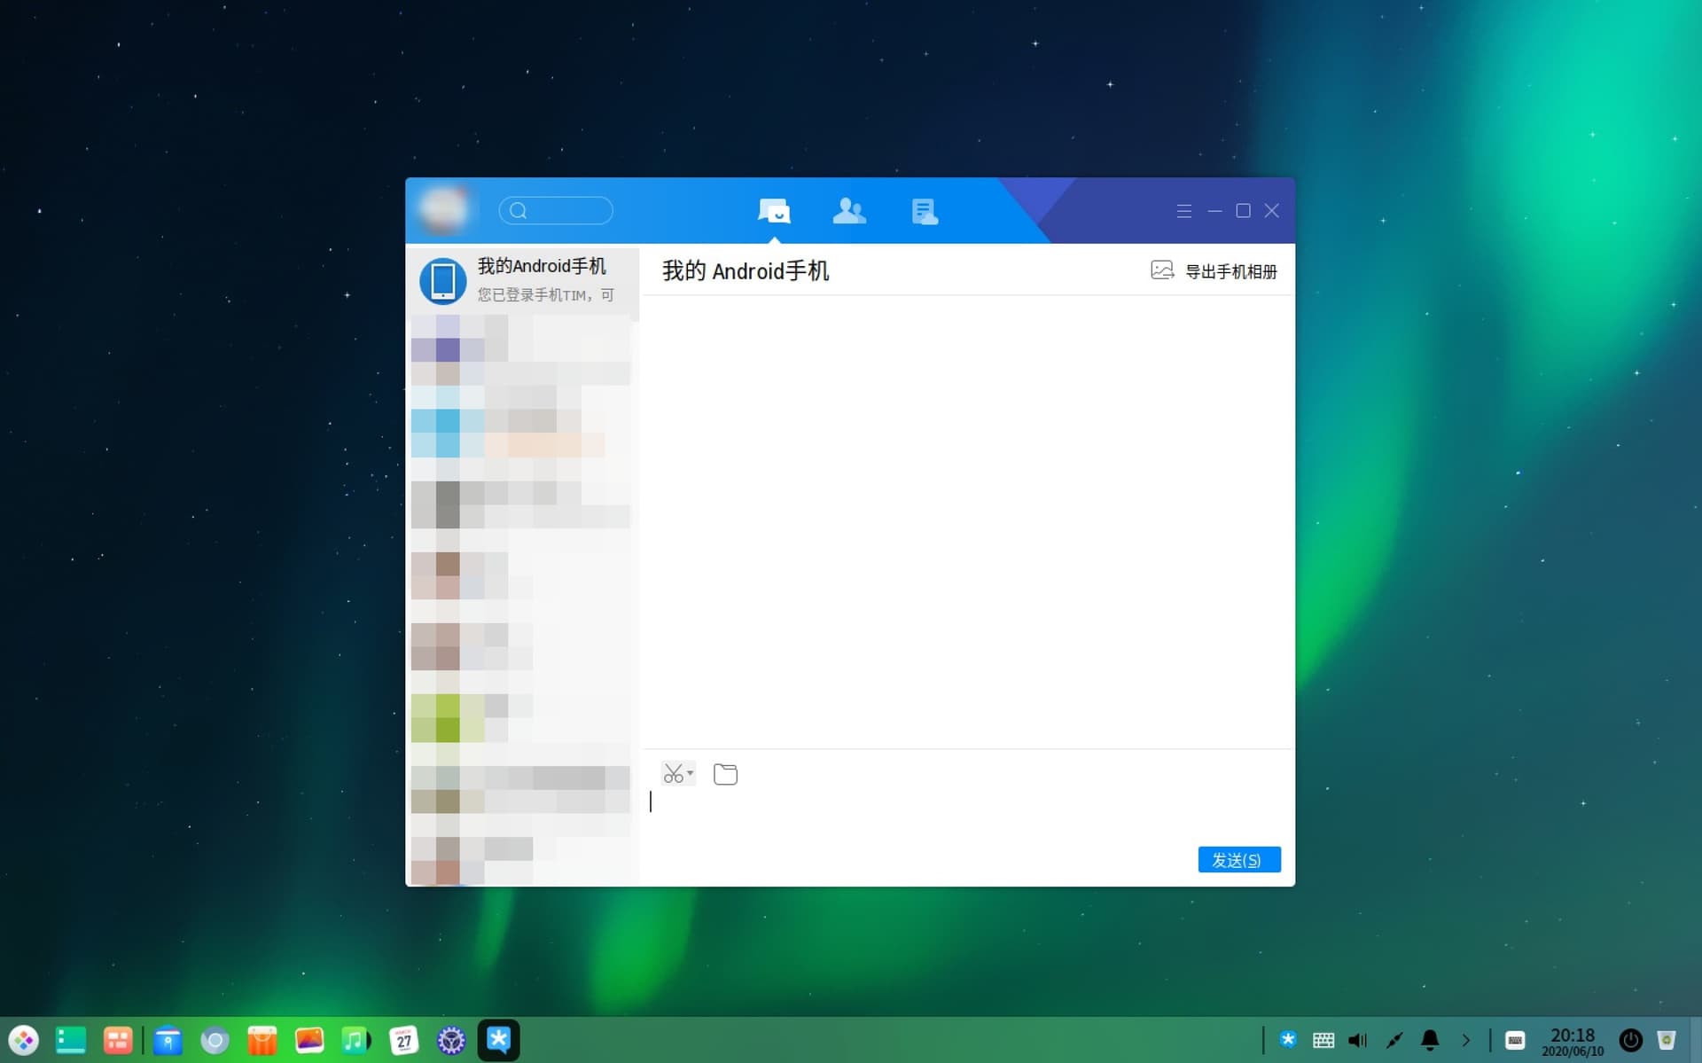Open the hamburger main menu

[1183, 210]
